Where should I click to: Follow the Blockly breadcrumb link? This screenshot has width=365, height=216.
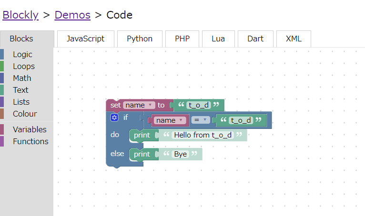pyautogui.click(x=20, y=15)
